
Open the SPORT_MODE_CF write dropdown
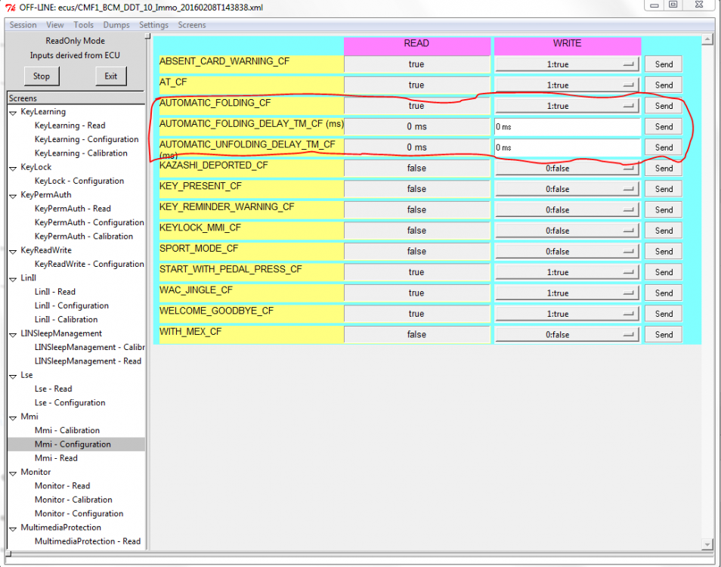tap(567, 252)
